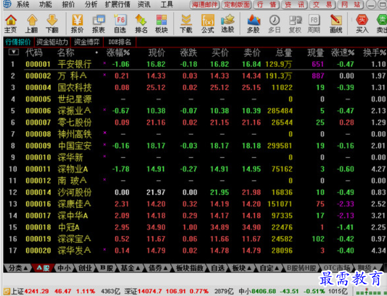387x296 pixels.
Task: Click the 上证 index value 4241.29
Action: pos(37,292)
